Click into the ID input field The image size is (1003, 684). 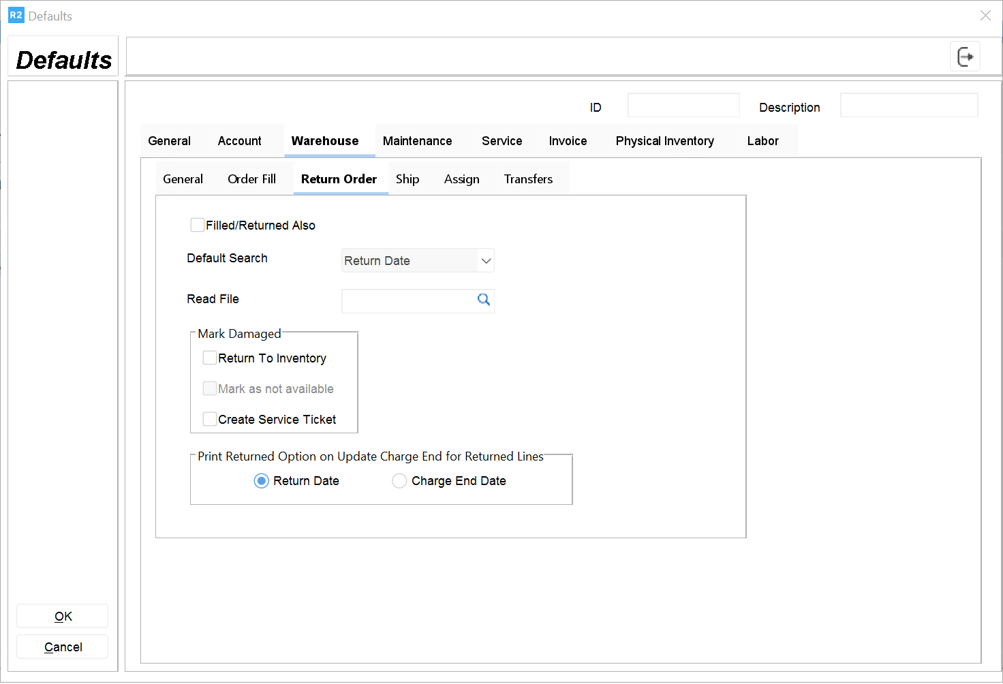coord(683,106)
